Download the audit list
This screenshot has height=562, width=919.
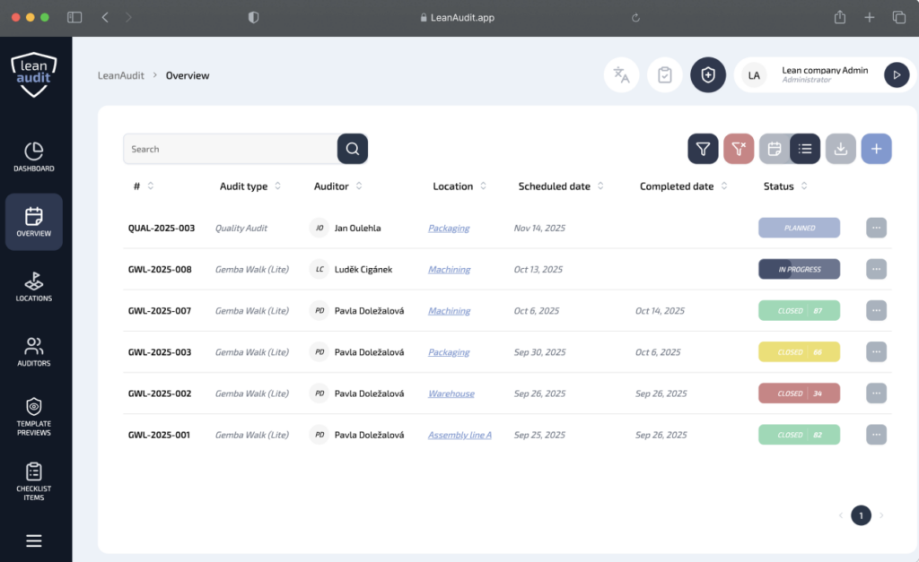click(840, 149)
